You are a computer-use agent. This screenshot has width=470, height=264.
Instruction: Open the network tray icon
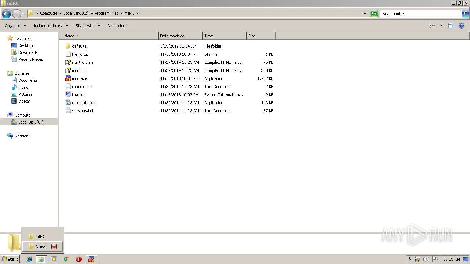tap(417, 259)
